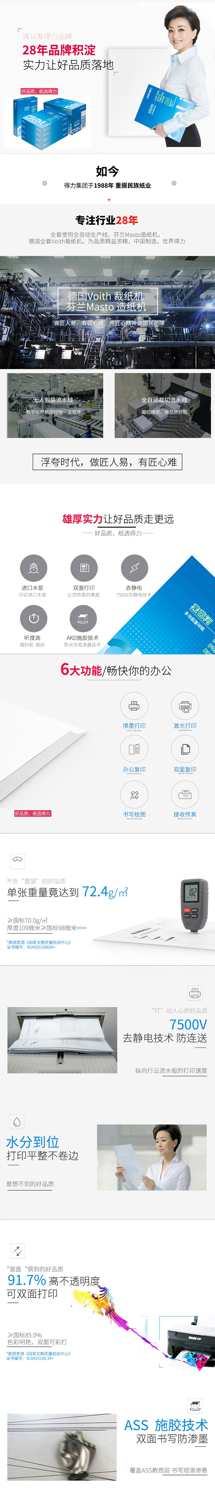Viewport: 215px width, 1491px height.
Task: Click the 去静电 anti-static lightning icon
Action: (134, 568)
